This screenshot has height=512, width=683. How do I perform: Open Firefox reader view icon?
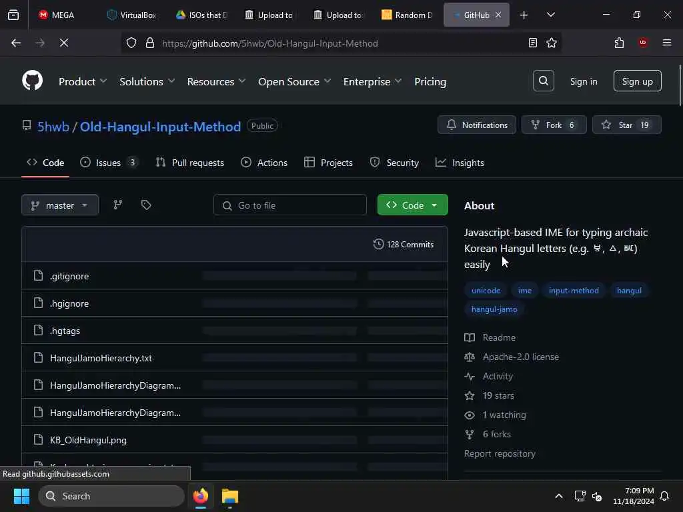(532, 43)
